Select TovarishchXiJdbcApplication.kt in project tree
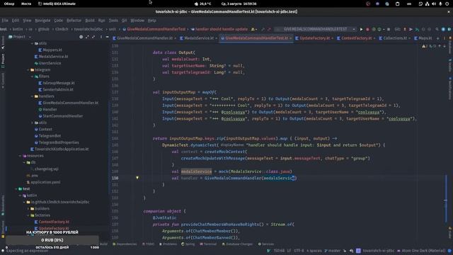 pyautogui.click(x=62, y=149)
